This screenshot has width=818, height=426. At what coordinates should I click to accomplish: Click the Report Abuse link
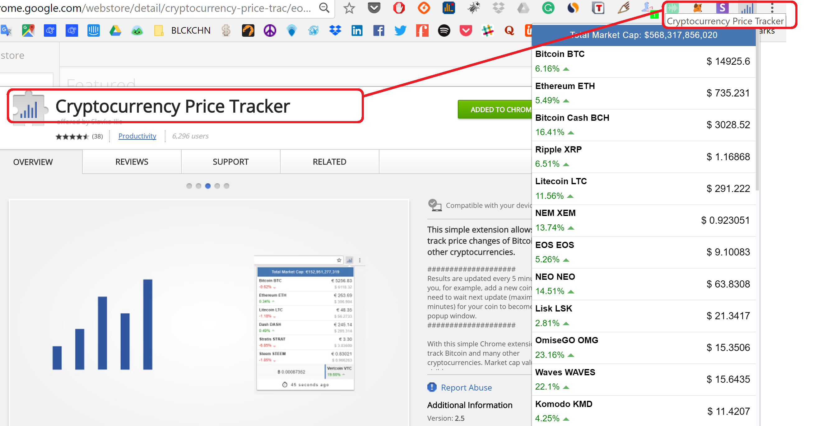click(466, 387)
